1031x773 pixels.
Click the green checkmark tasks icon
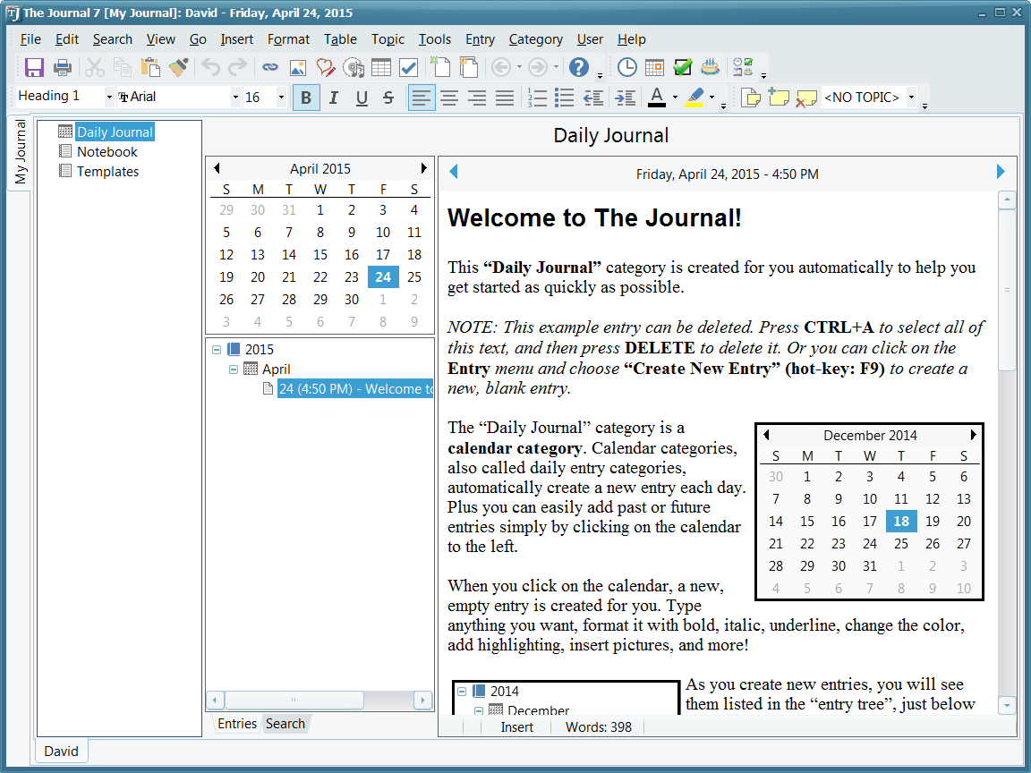click(683, 67)
